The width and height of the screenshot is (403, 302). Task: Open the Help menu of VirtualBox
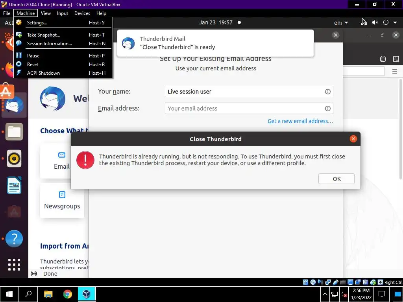(101, 13)
